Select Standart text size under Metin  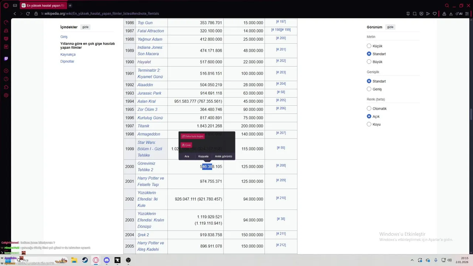(369, 54)
